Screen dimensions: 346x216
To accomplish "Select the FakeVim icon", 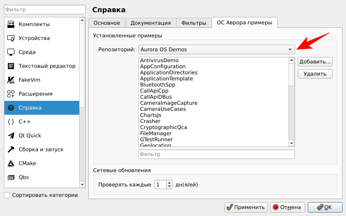I will pos(11,80).
